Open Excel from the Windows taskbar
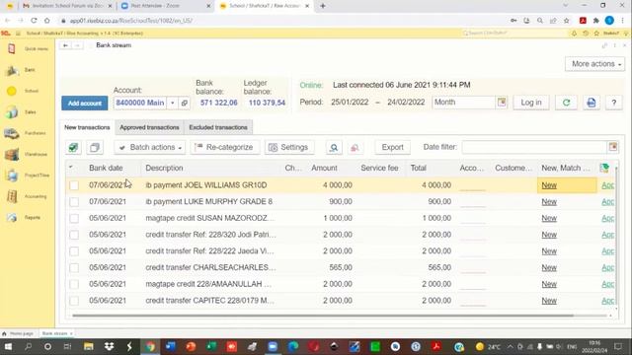The image size is (632, 355). [x=211, y=346]
